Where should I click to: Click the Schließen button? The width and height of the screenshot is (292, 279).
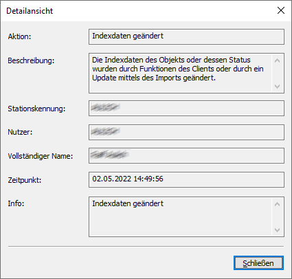coord(258,263)
